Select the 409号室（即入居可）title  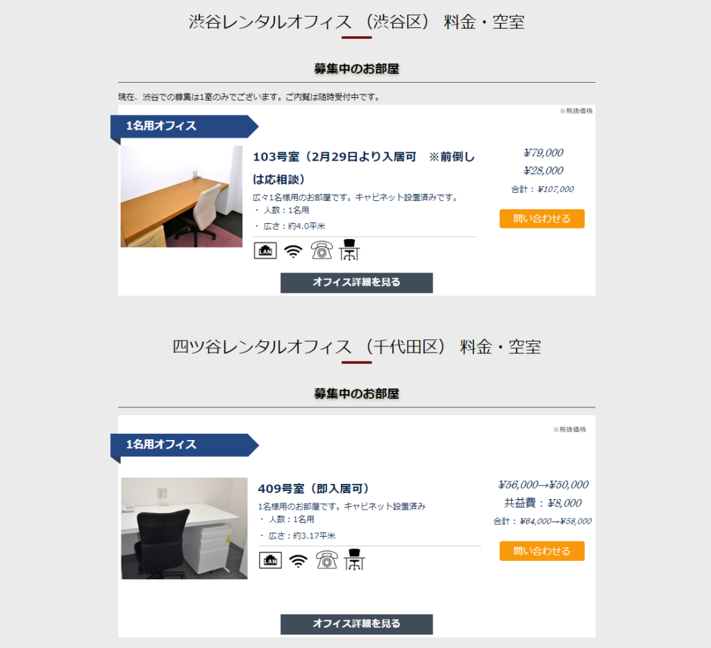coord(313,489)
